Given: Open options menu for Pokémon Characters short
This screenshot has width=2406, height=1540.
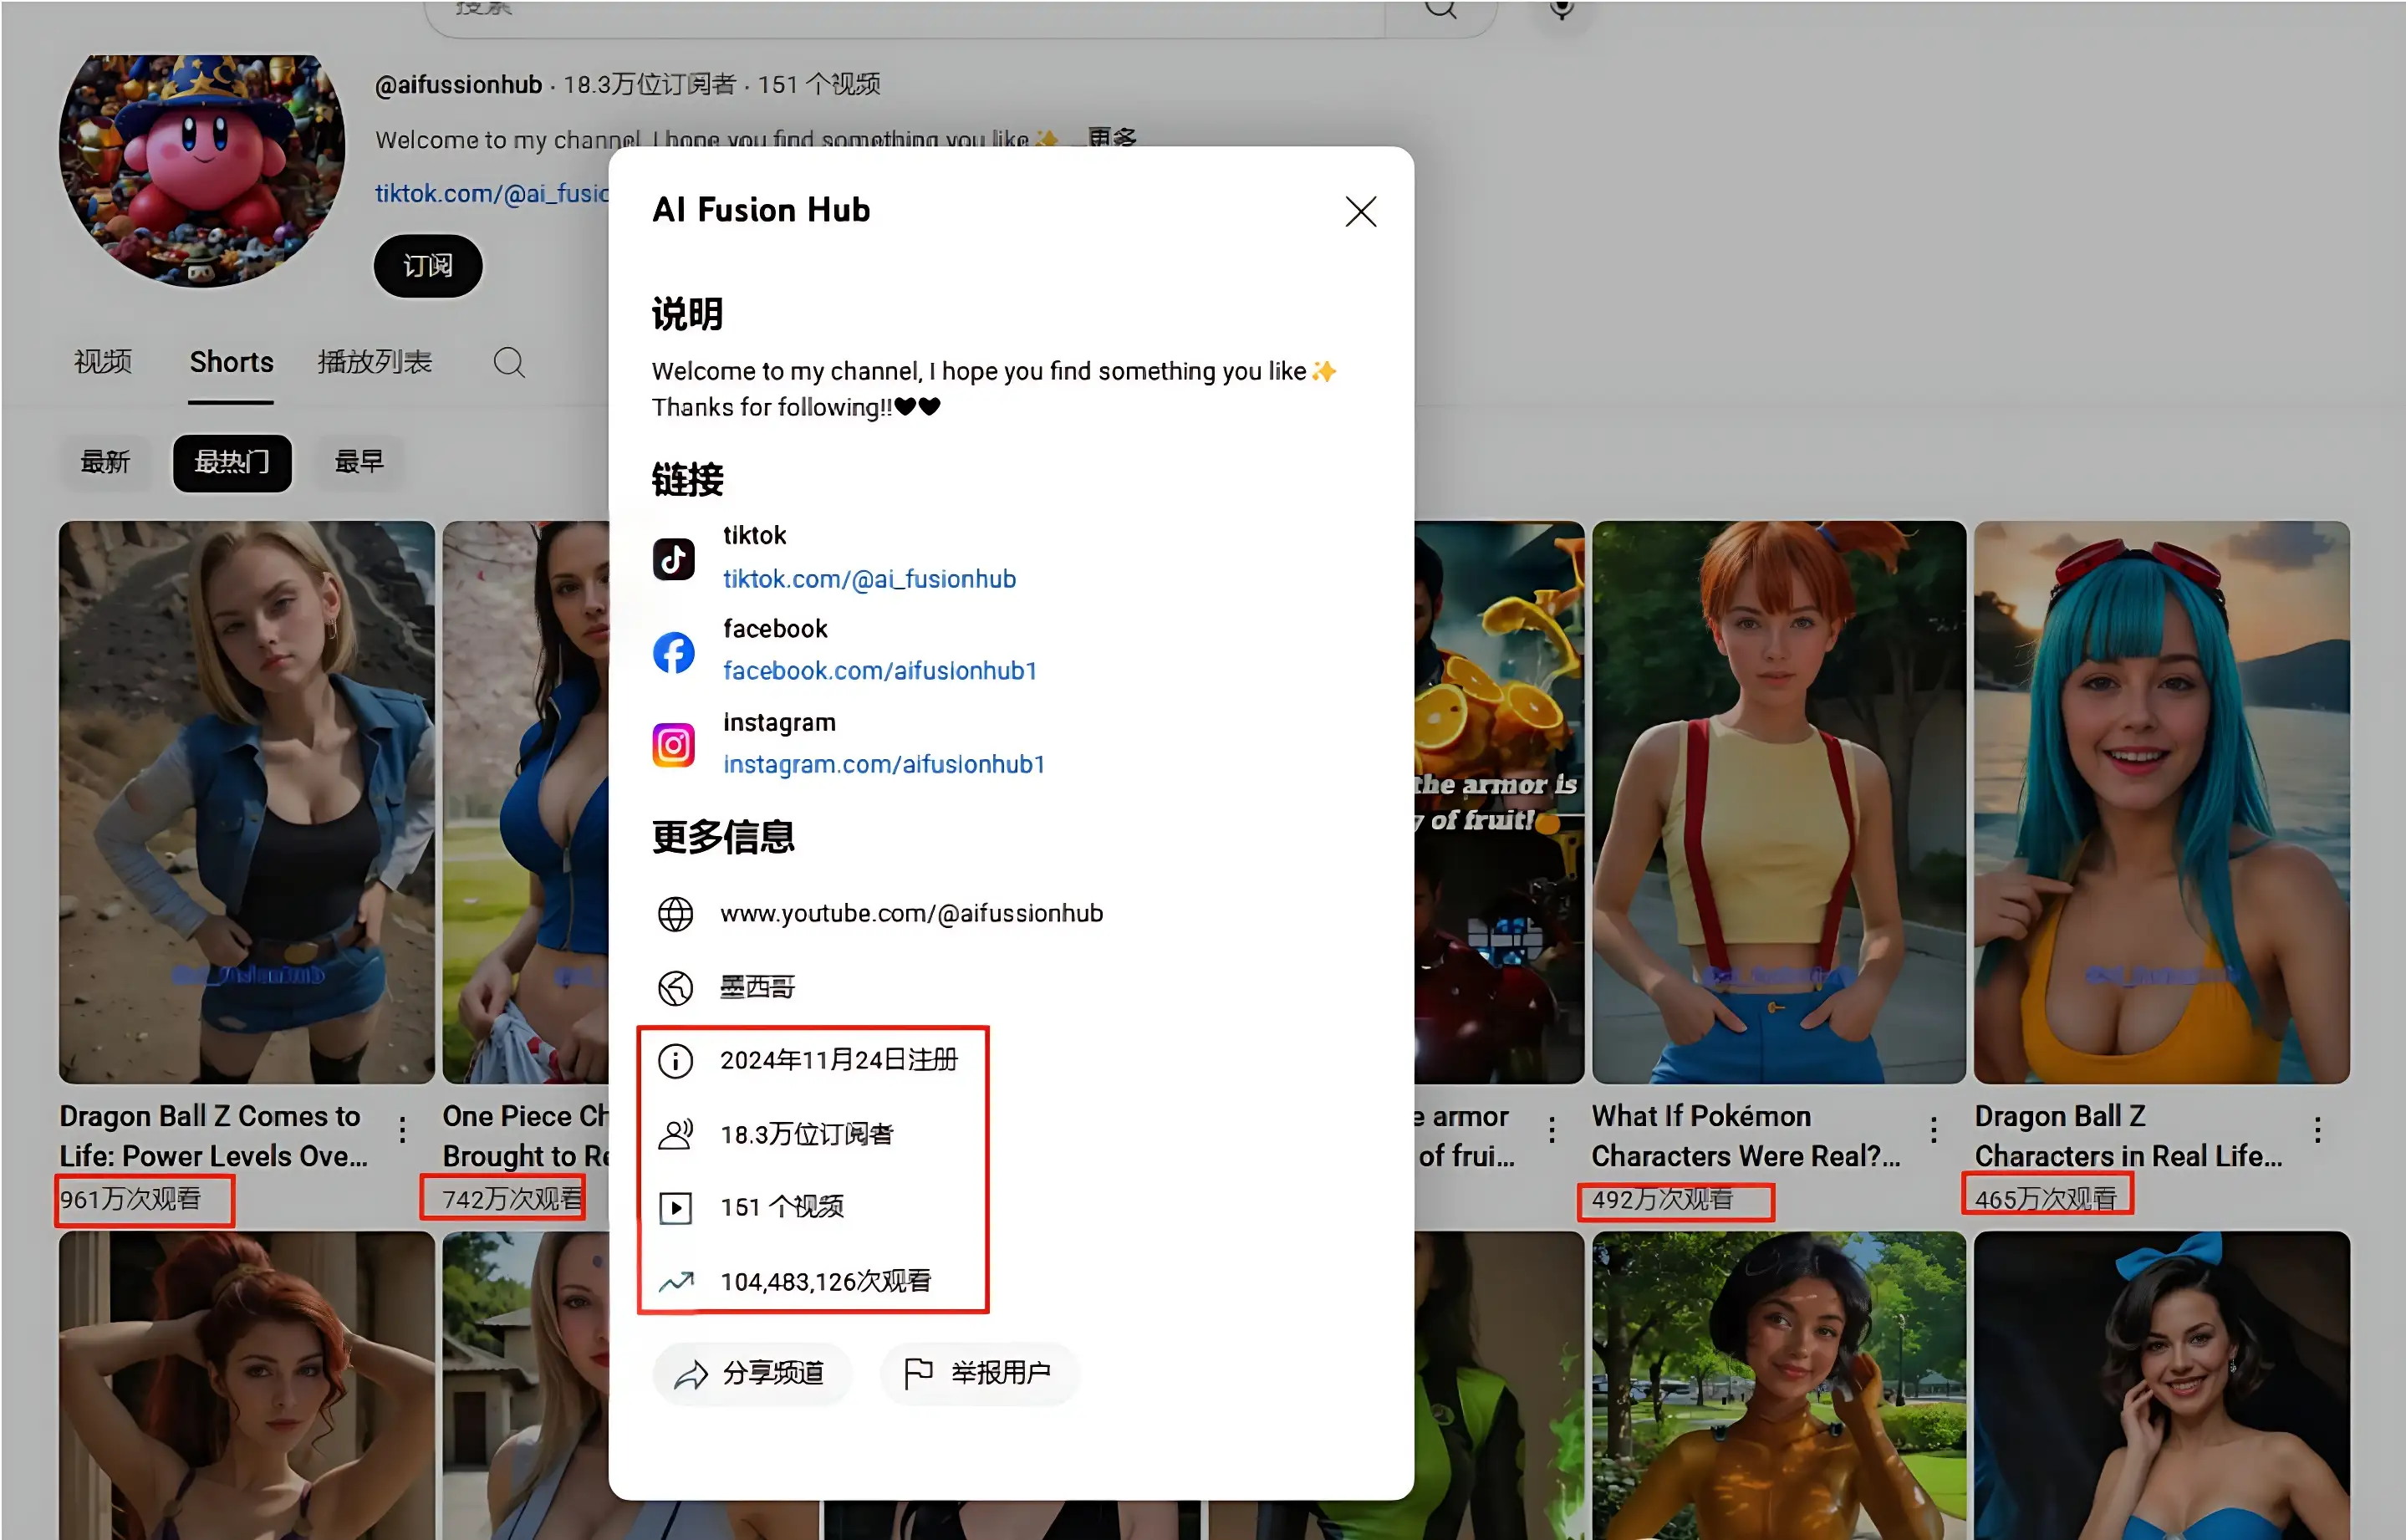Looking at the screenshot, I should pyautogui.click(x=1933, y=1130).
